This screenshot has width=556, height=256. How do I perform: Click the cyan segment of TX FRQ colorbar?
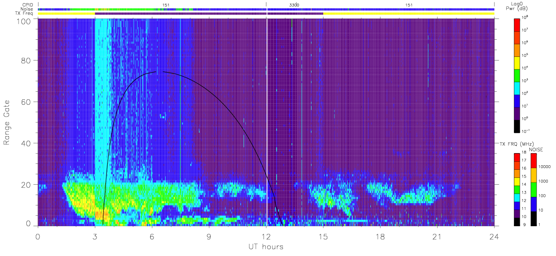coord(518,198)
